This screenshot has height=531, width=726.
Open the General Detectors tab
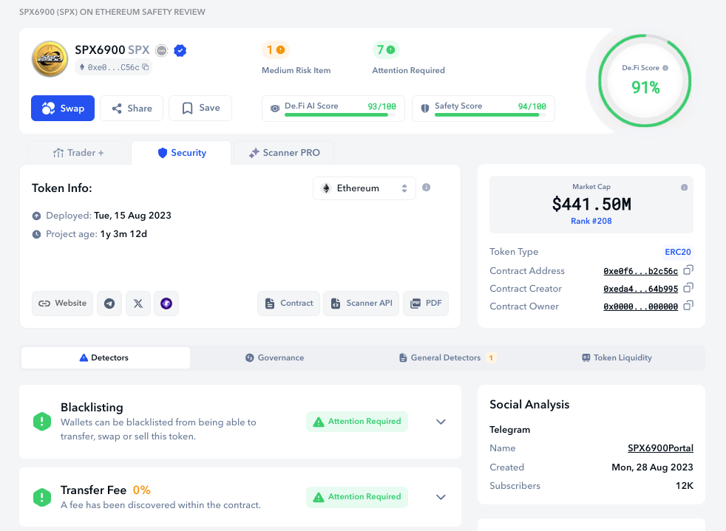tap(447, 357)
